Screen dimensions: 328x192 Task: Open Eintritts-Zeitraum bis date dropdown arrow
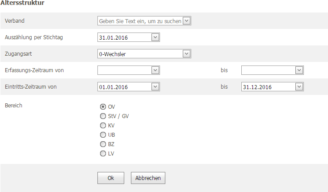click(x=299, y=87)
